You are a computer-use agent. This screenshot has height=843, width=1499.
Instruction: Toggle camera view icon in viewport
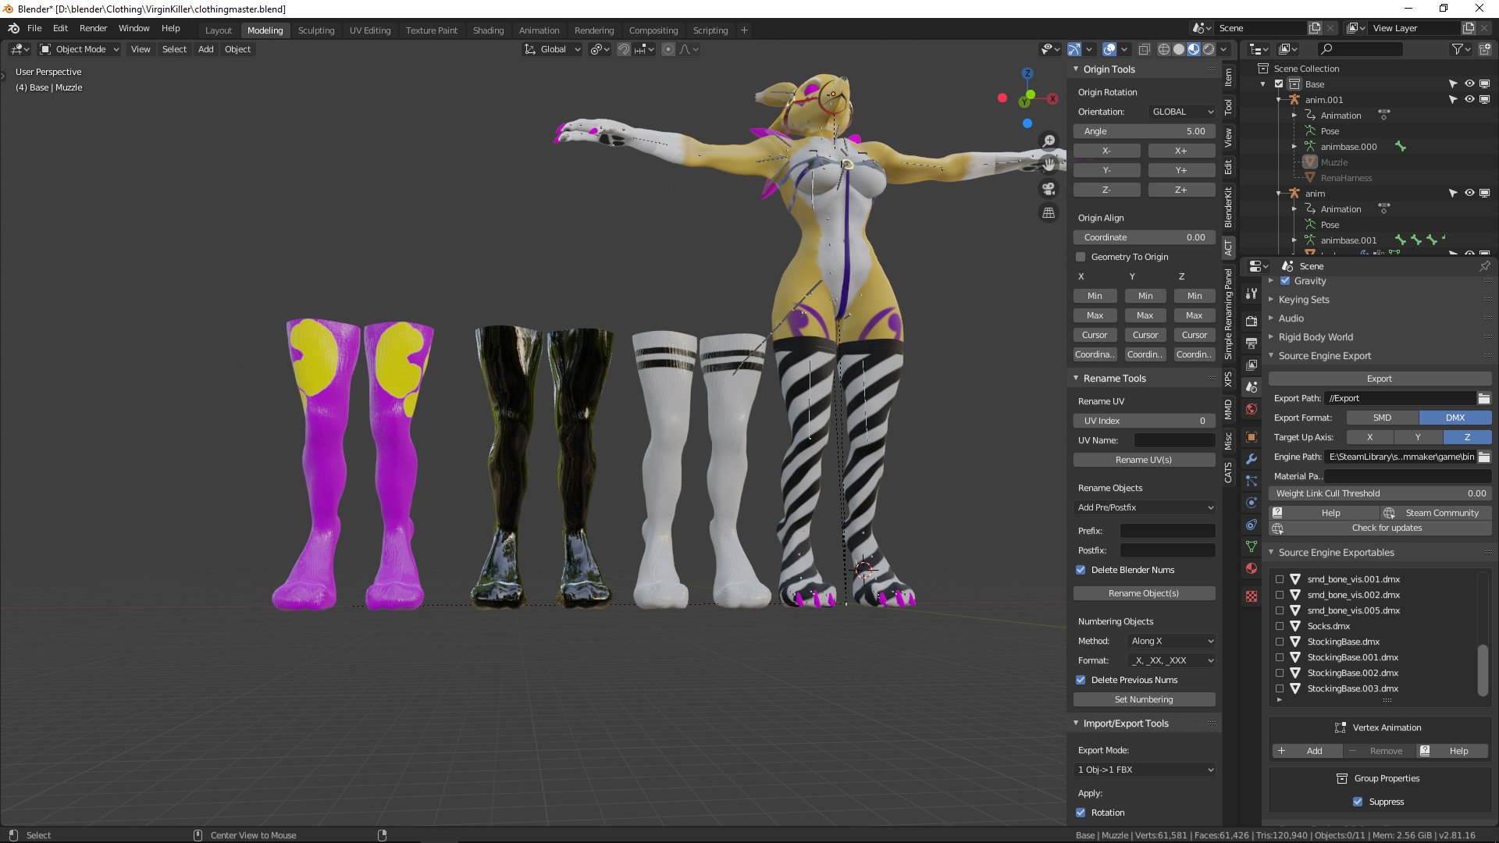pos(1049,189)
